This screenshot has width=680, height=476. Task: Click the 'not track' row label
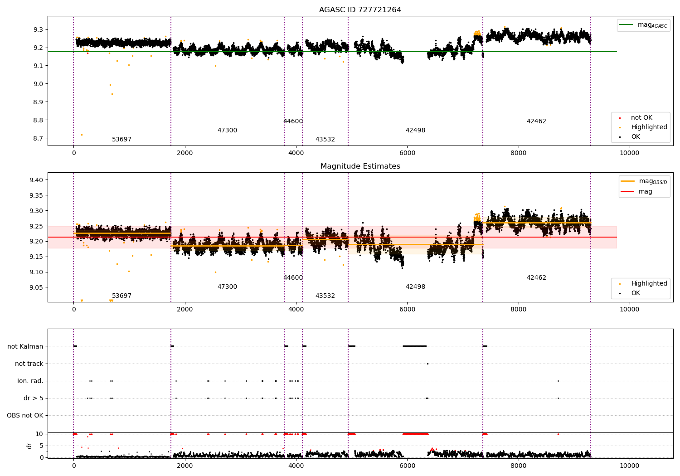click(29, 364)
